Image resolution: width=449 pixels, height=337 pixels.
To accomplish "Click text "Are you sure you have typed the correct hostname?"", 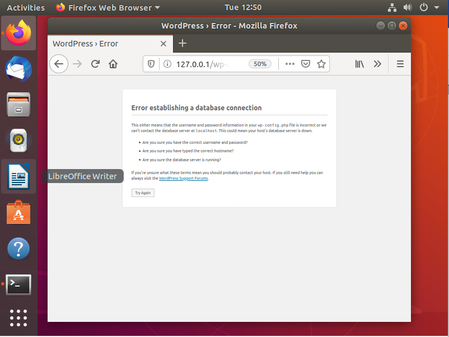I will (188, 151).
